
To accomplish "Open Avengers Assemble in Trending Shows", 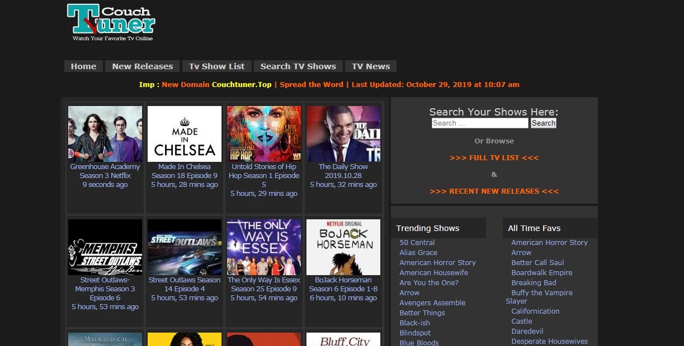I will (432, 303).
